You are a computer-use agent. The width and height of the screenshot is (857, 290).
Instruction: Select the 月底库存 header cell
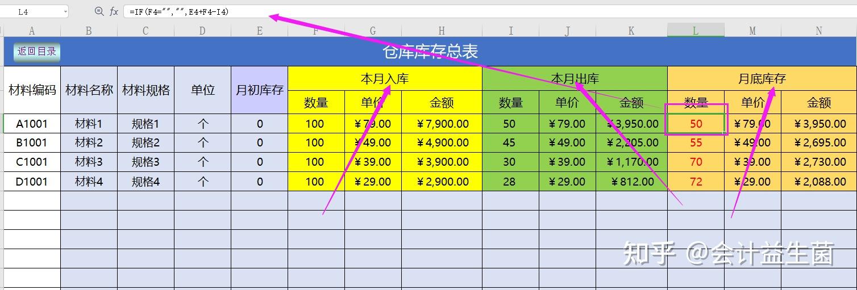point(762,78)
